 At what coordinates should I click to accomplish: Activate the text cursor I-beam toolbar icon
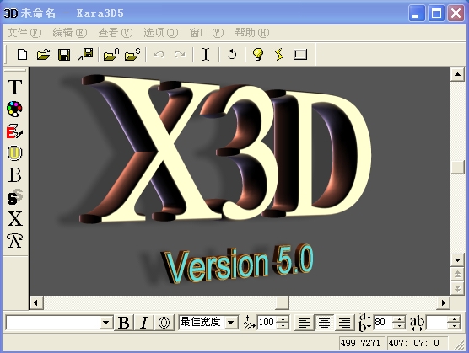(206, 55)
